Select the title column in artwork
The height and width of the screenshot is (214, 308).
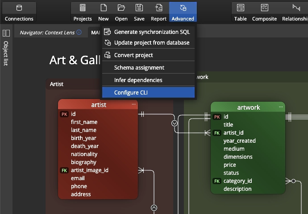[x=228, y=125]
